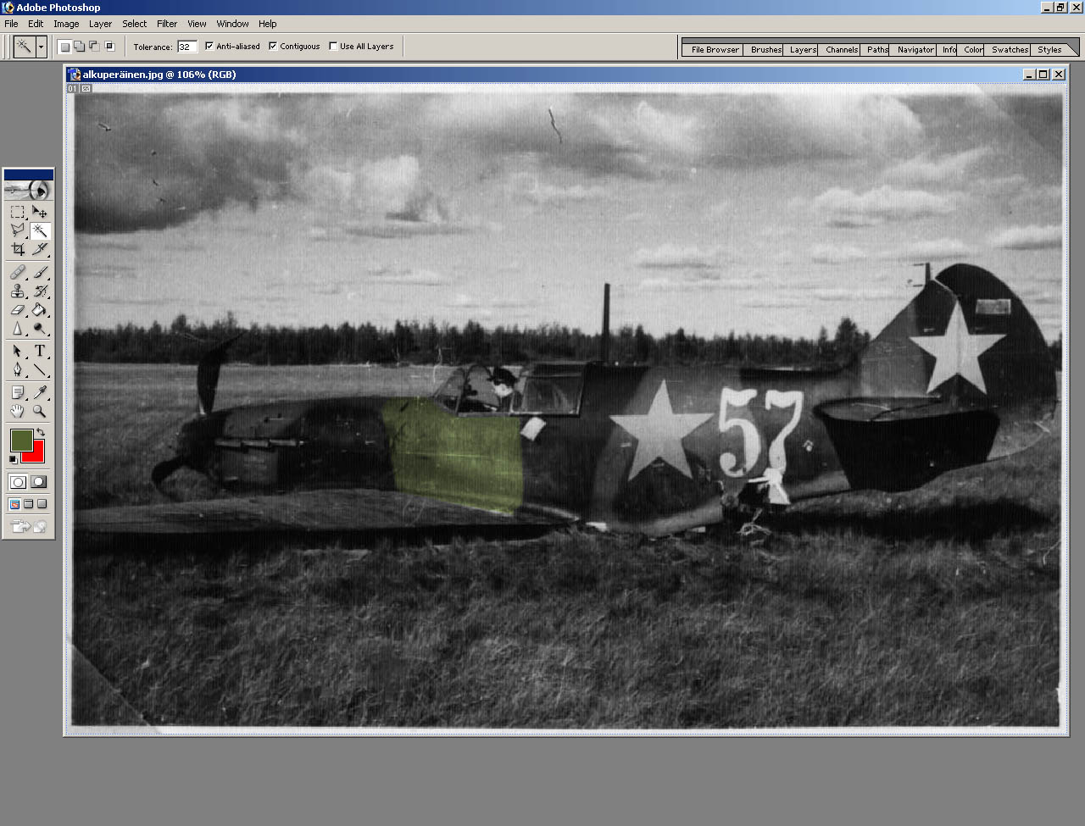The height and width of the screenshot is (826, 1085).
Task: Open the Info palette tab
Action: point(949,49)
